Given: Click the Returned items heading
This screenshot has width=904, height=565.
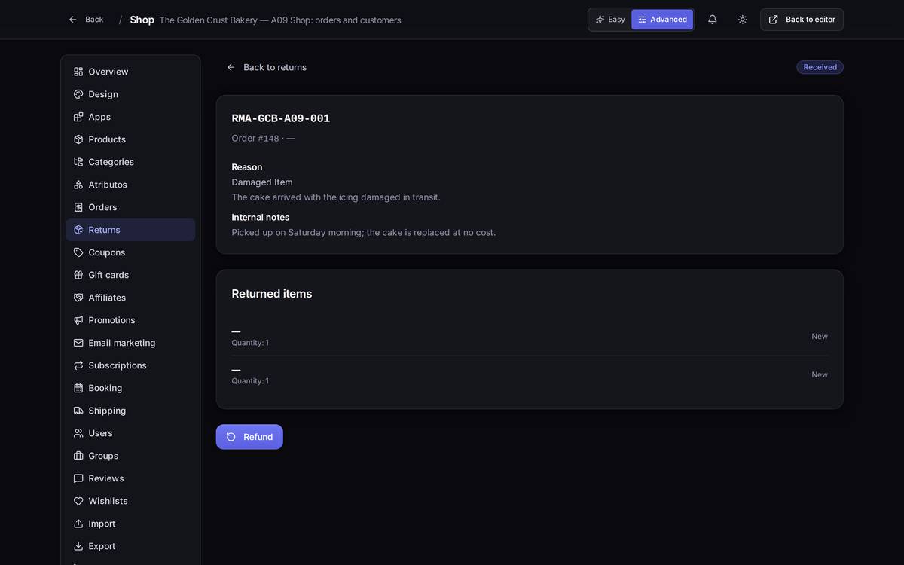Looking at the screenshot, I should 272,294.
